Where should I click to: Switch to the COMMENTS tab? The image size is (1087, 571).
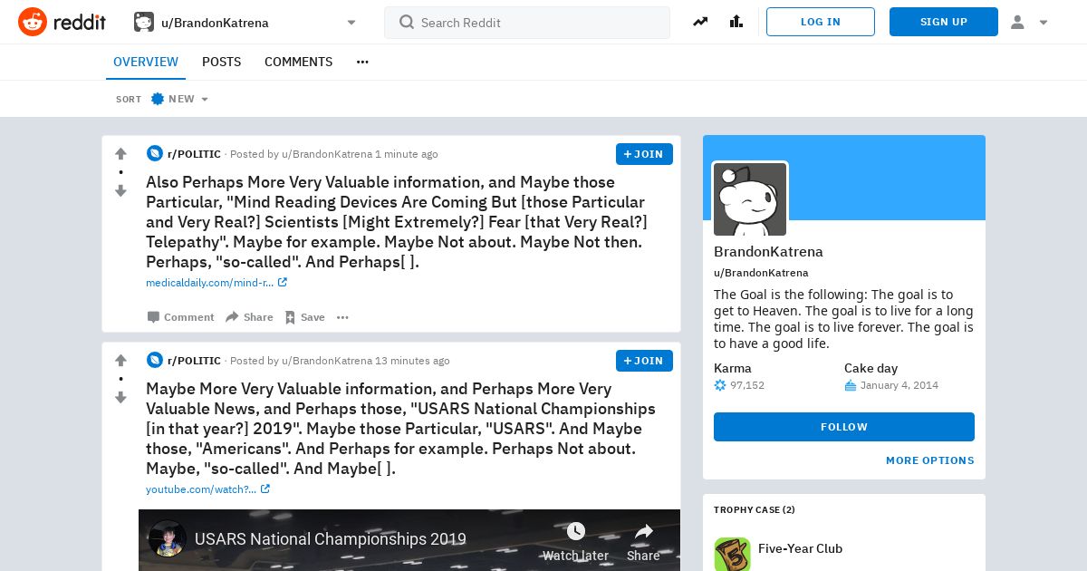coord(298,62)
